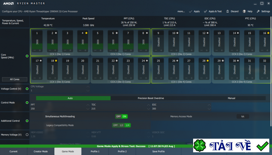Switch to the Current tab
This screenshot has height=155, width=272.
pyautogui.click(x=14, y=151)
